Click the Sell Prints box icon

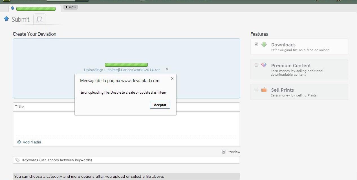click(x=264, y=90)
